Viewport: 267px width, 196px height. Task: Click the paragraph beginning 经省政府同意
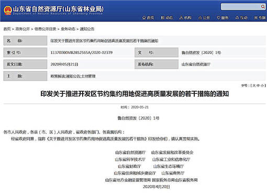coord(105,139)
